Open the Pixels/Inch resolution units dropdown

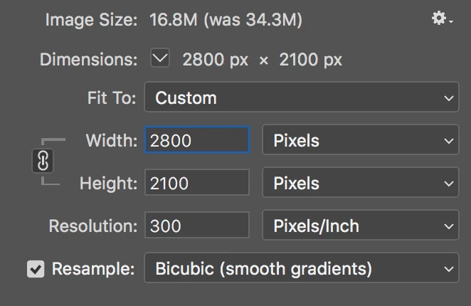(361, 225)
